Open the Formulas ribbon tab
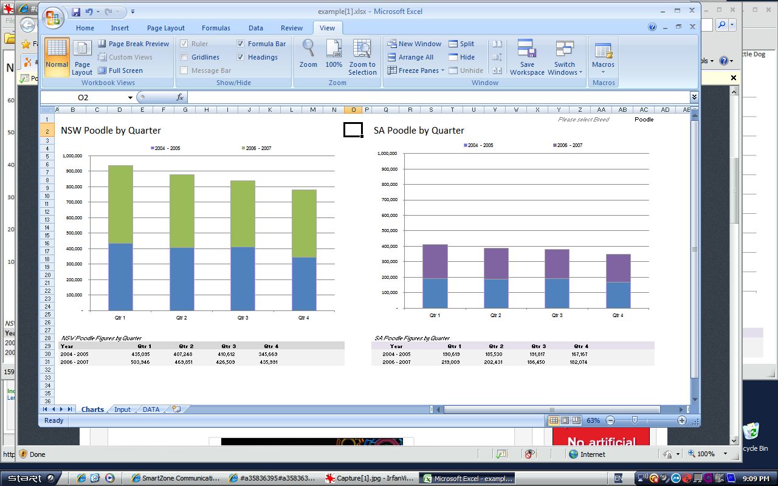 coord(216,28)
